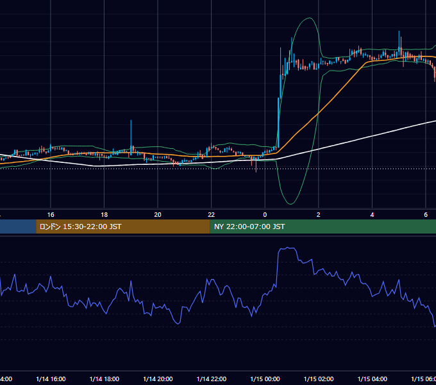Click the 20 hour axis label
The width and height of the screenshot is (436, 385).
click(158, 215)
